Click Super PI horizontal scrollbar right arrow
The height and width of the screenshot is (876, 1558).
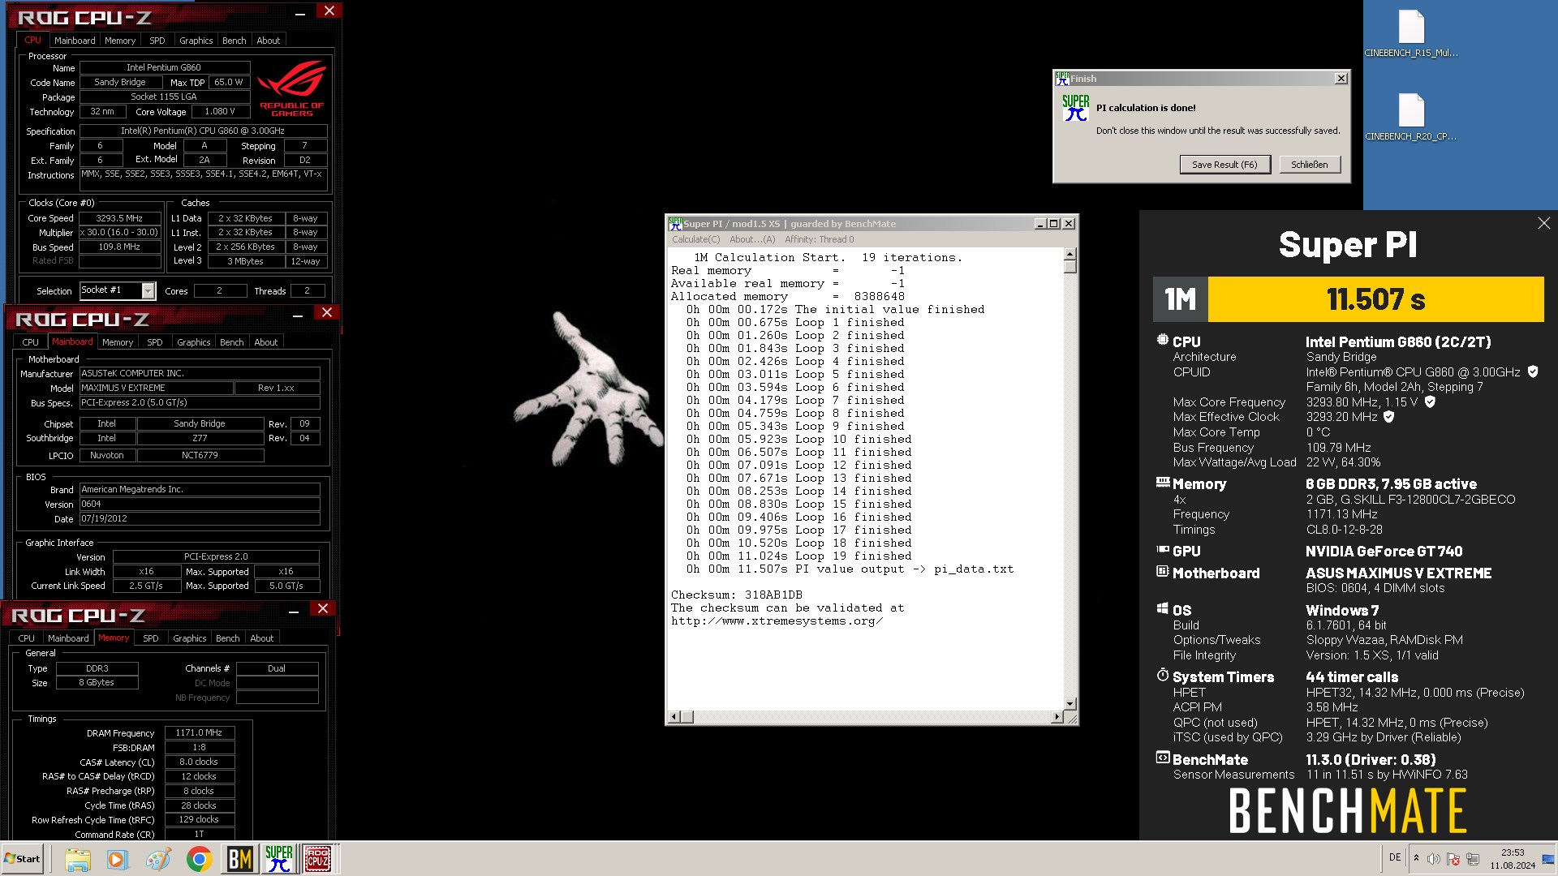tap(1057, 717)
